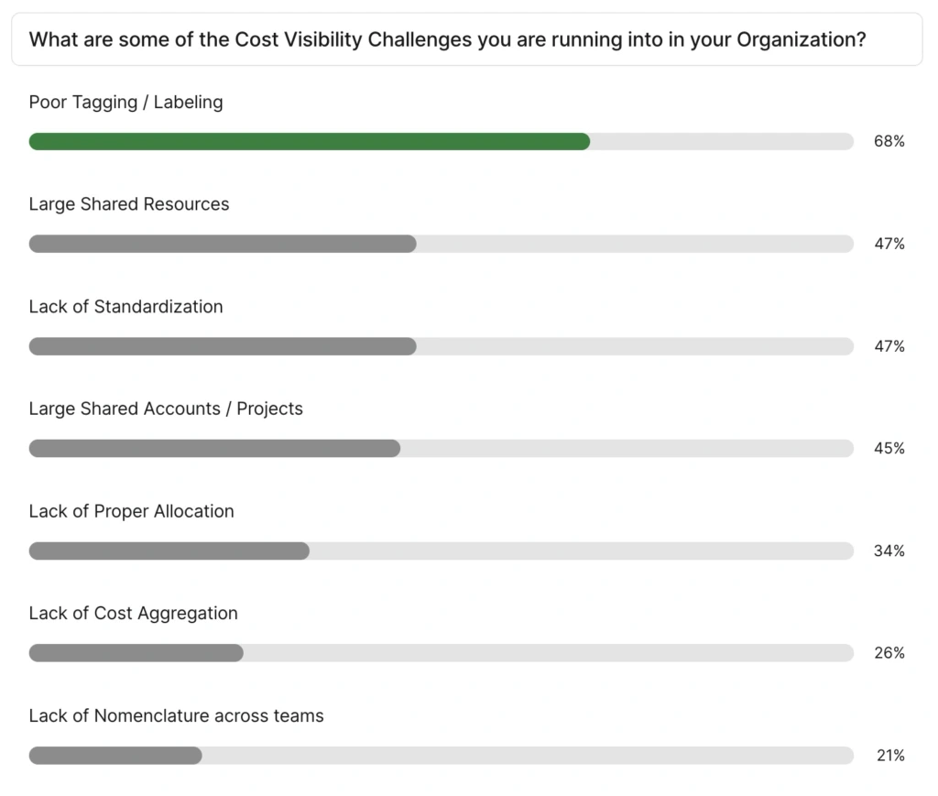Select the "Lack of Standardization" option label
Image resolution: width=938 pixels, height=796 pixels.
click(x=125, y=307)
